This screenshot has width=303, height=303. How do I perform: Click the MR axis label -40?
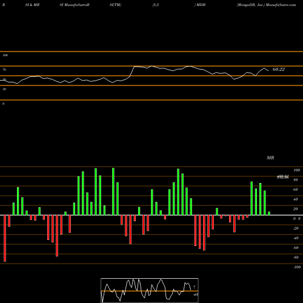[x=296, y=238]
